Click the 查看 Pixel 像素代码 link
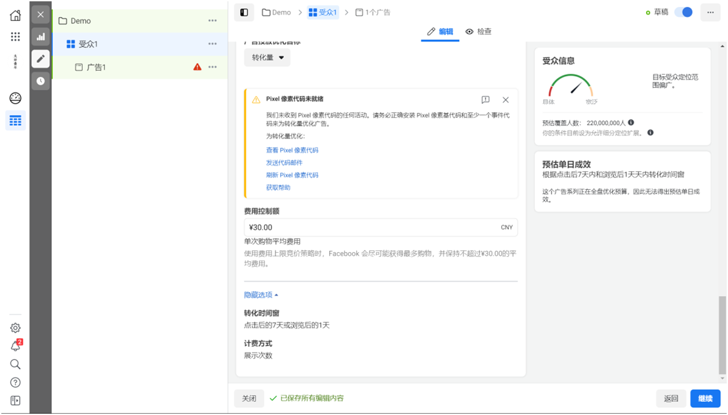This screenshot has height=415, width=728. click(292, 150)
